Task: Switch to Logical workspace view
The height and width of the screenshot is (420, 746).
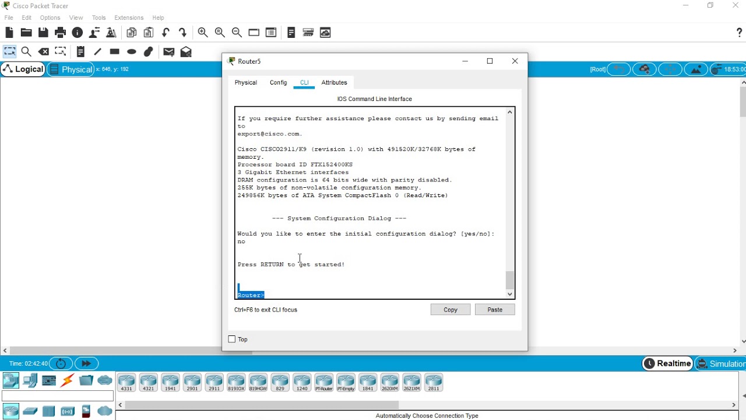Action: [x=23, y=69]
